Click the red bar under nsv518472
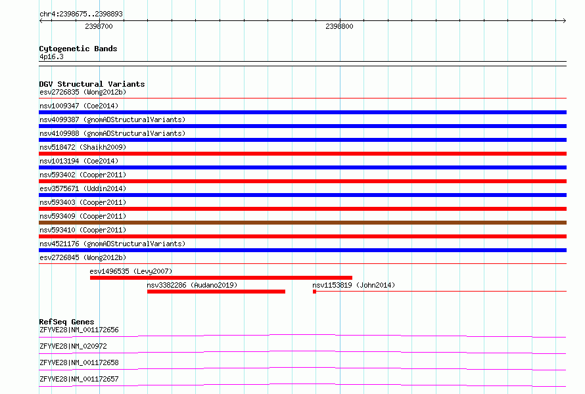 [x=302, y=154]
